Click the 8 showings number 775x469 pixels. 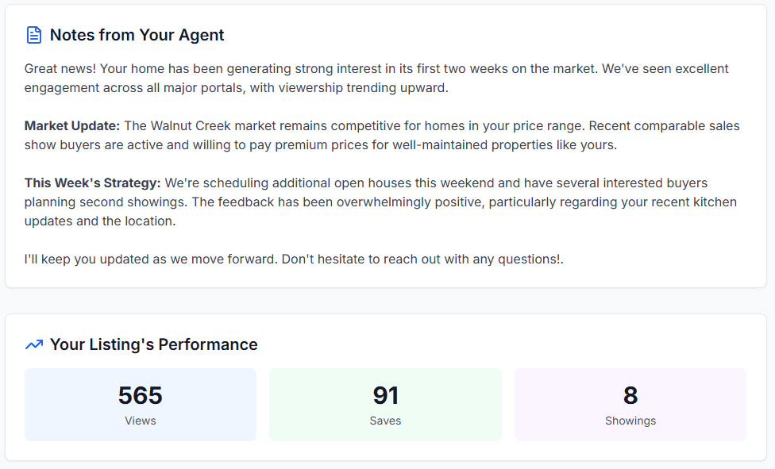(630, 395)
